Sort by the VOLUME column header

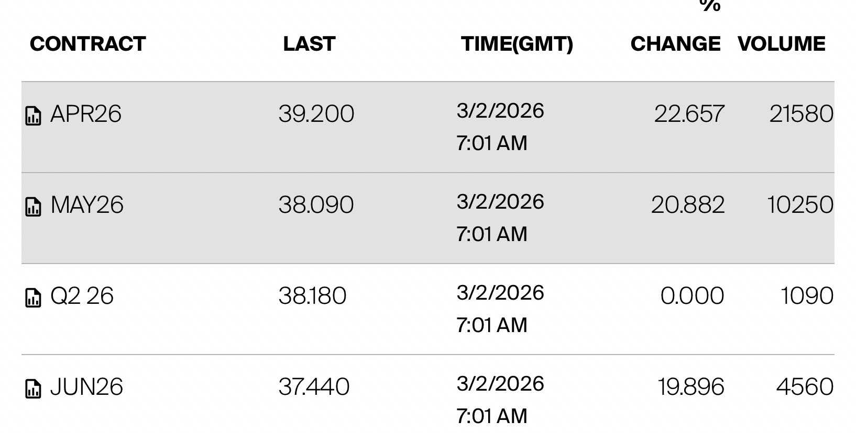point(781,44)
